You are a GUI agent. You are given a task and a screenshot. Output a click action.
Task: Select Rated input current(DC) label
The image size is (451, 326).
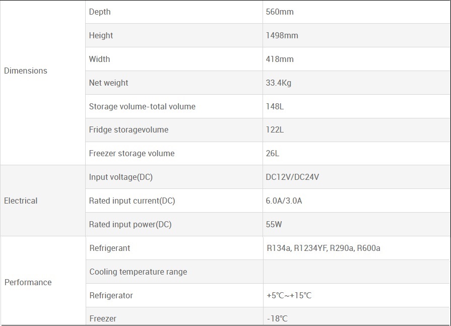tap(132, 201)
